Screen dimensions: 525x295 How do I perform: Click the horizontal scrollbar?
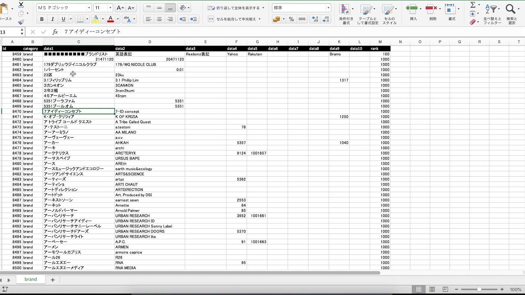(190, 272)
